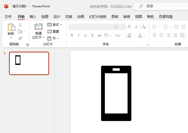This screenshot has height=133, width=188.
Task: Click the Cut scissors icon
Action: (20, 25)
